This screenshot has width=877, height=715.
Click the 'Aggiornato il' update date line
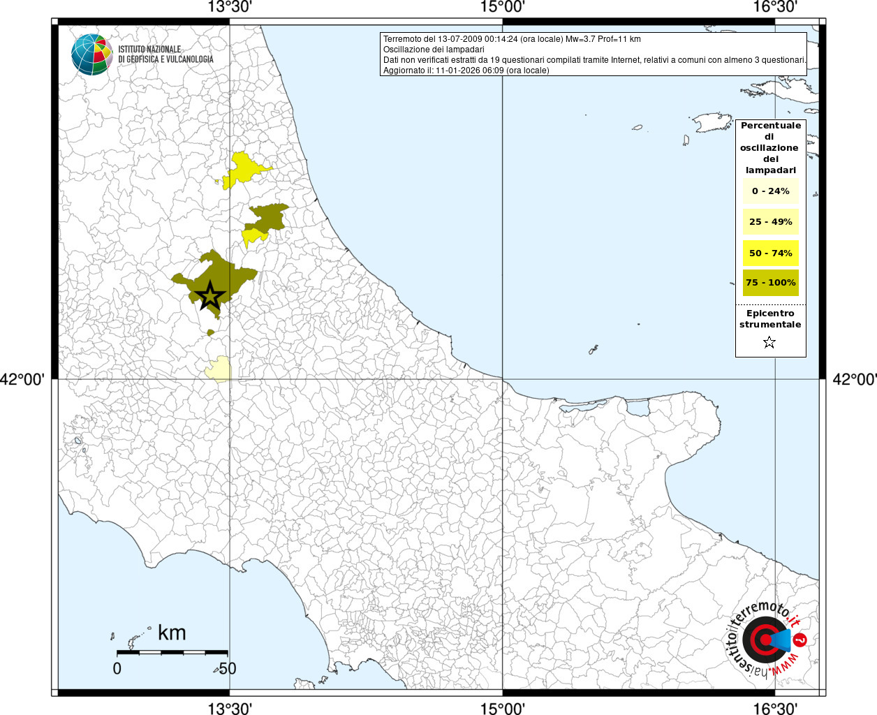pos(466,71)
